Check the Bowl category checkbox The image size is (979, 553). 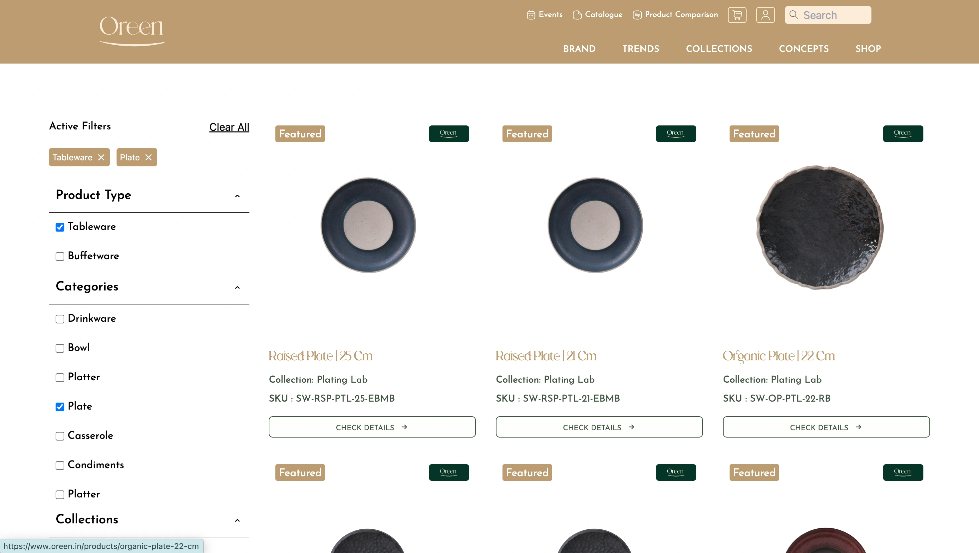click(60, 348)
